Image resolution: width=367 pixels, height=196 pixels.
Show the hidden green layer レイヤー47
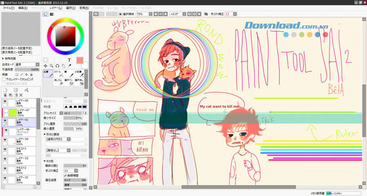pos(6,111)
